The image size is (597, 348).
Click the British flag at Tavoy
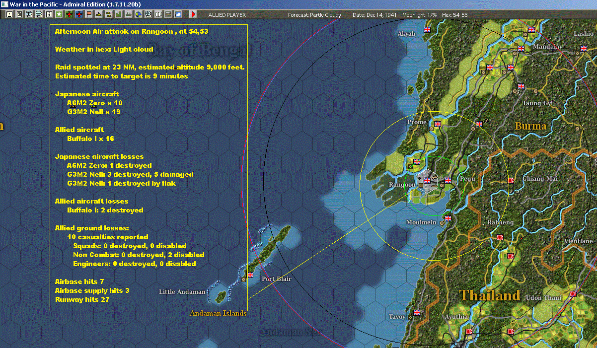(417, 313)
